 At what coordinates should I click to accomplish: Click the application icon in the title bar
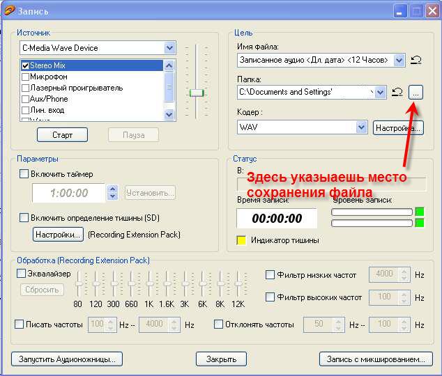9,10
